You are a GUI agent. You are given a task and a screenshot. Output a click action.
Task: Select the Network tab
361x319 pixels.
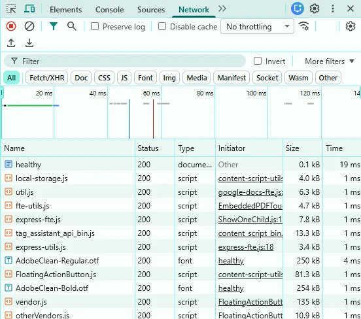(x=194, y=10)
